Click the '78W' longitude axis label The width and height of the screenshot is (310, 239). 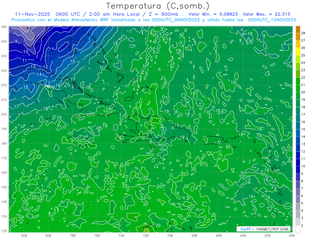click(73, 235)
